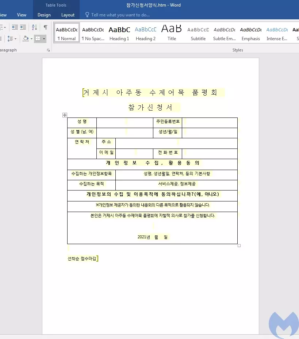Enable the Intense Emphasis style

[x=276, y=33]
